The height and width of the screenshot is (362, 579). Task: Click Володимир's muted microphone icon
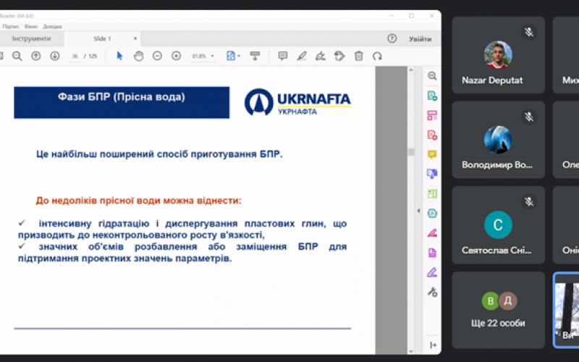point(529,117)
